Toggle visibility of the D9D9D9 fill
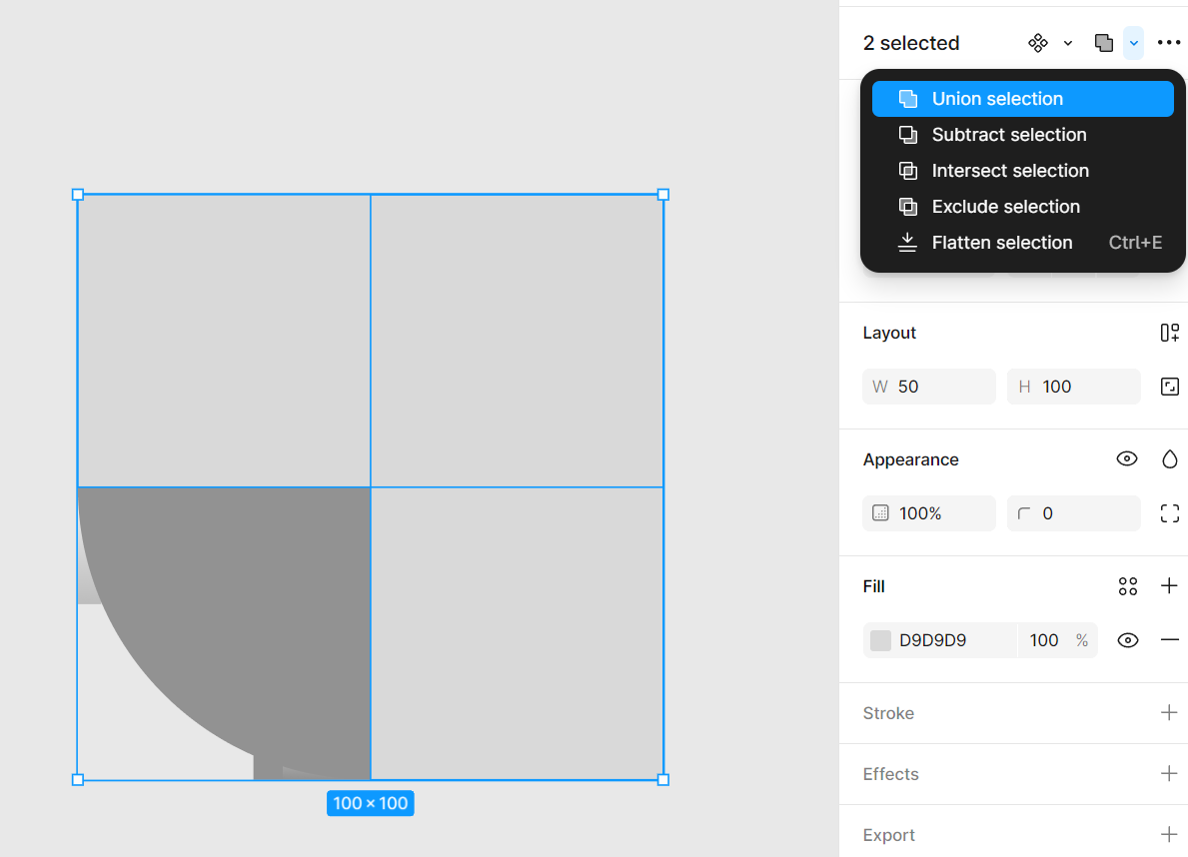The image size is (1188, 857). [1128, 640]
